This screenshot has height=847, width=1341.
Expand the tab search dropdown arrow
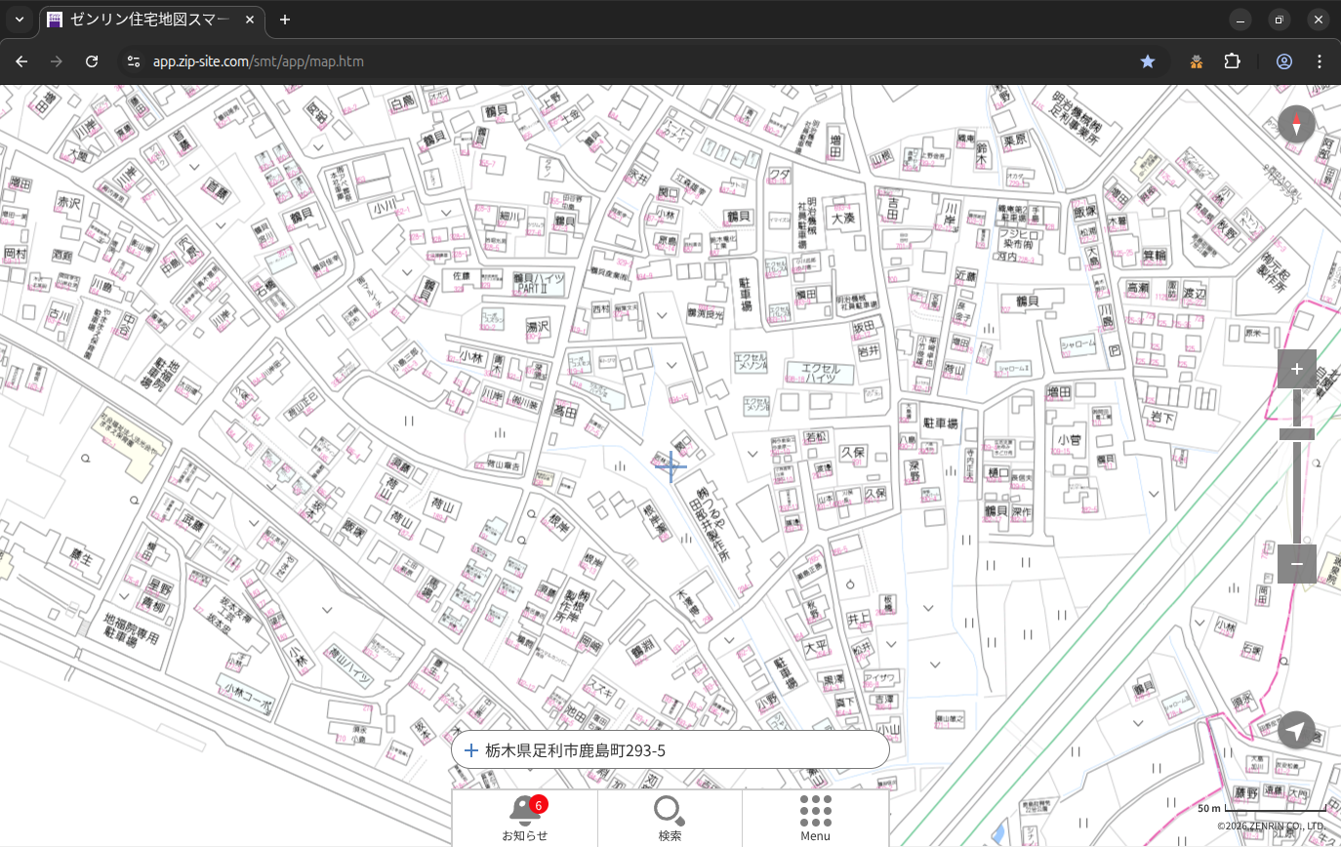19,20
